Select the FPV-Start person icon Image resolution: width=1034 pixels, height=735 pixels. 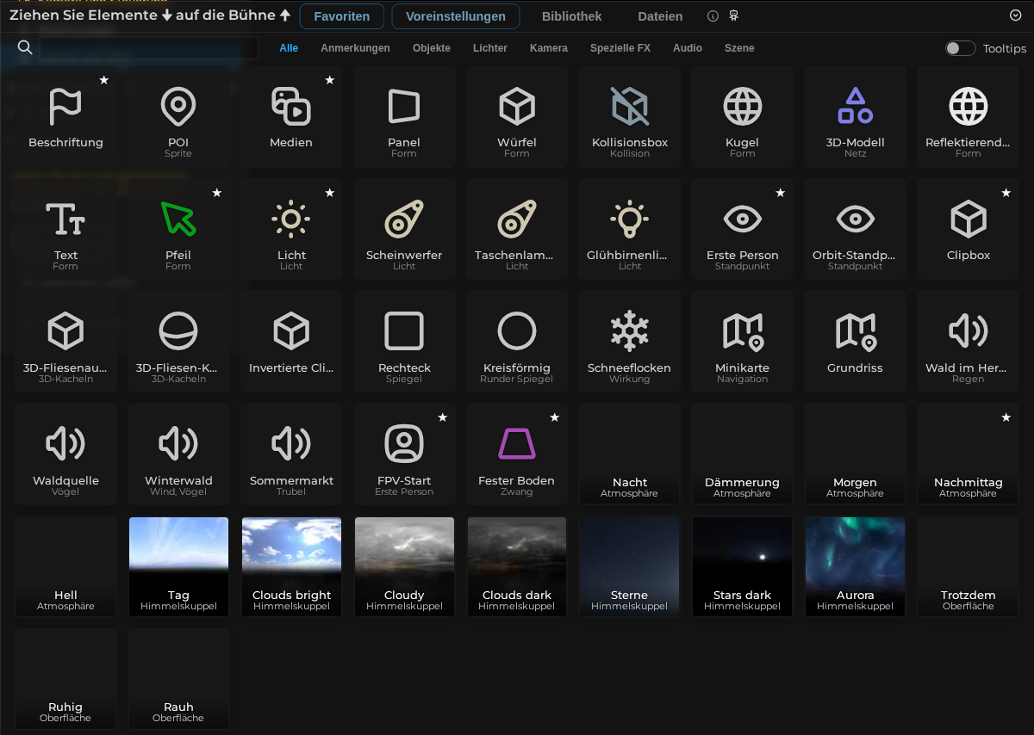pyautogui.click(x=404, y=444)
